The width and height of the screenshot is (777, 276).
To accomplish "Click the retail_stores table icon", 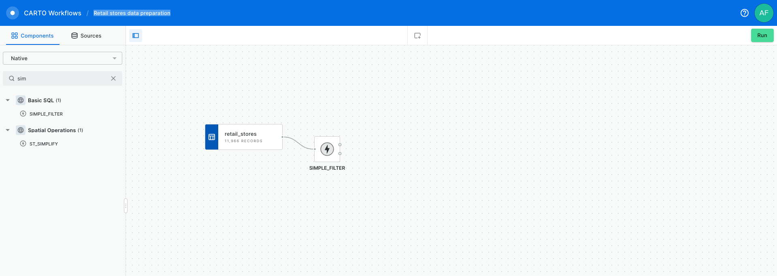I will click(212, 137).
